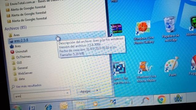Click the Archivos (85) header

[16, 28]
